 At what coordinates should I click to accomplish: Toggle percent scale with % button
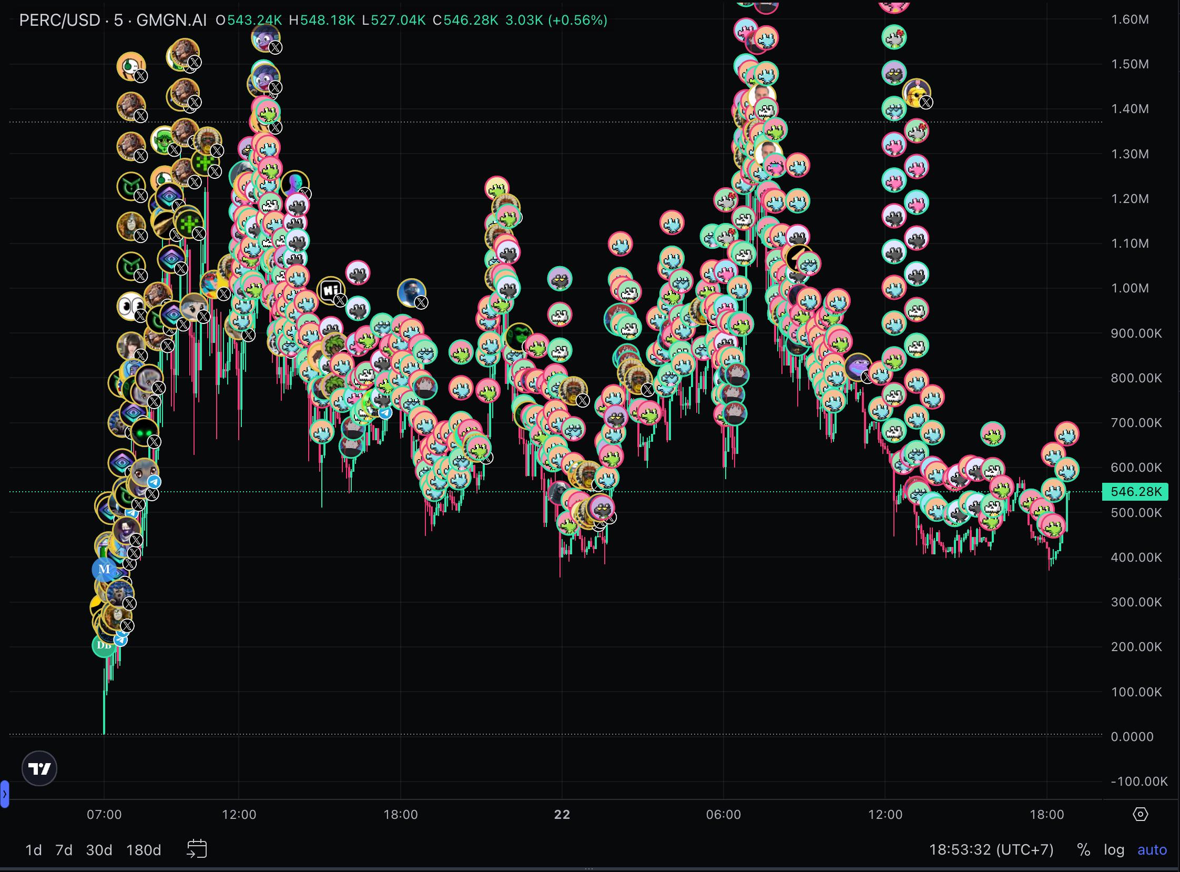pyautogui.click(x=1083, y=849)
